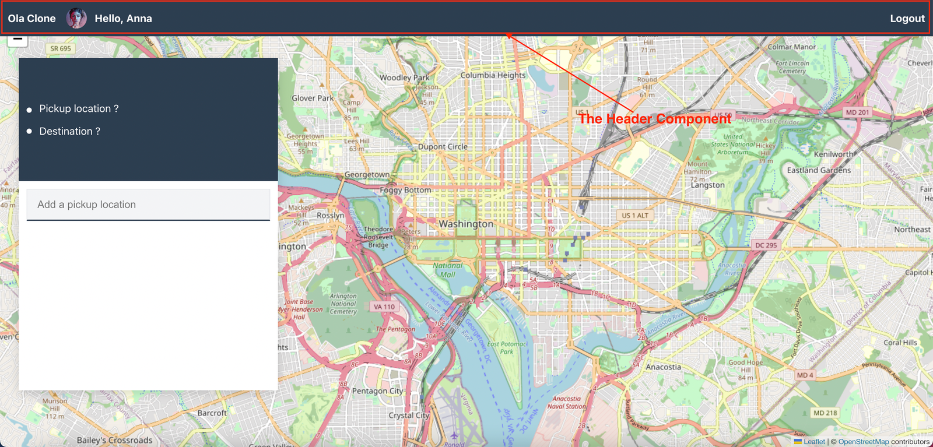933x447 pixels.
Task: Click the "Columbia Heights" map label
Action: (x=493, y=75)
